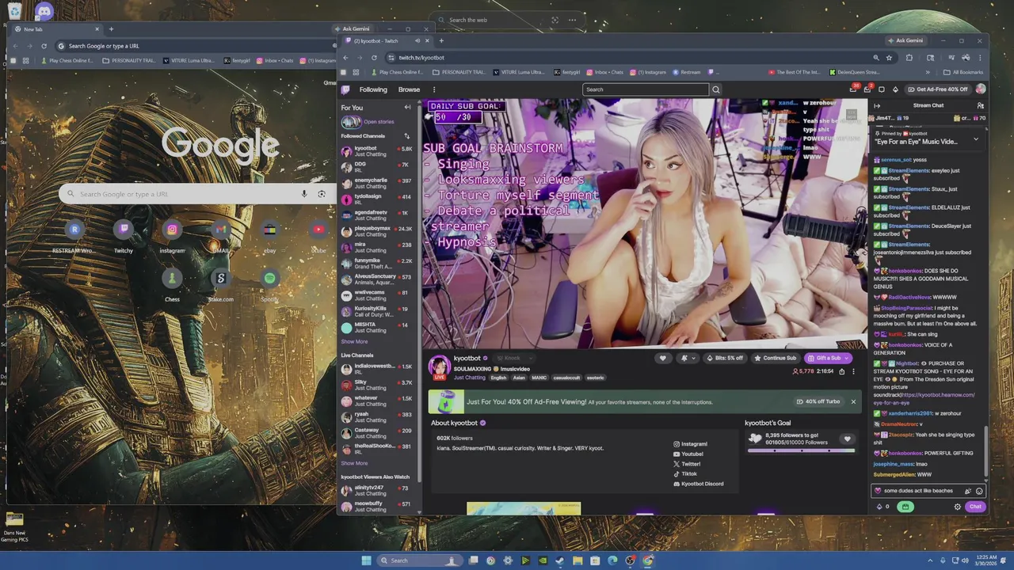Click Get Ad-Free 40% Off button

tap(938, 89)
